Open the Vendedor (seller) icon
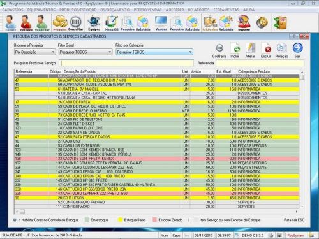 coord(42,23)
